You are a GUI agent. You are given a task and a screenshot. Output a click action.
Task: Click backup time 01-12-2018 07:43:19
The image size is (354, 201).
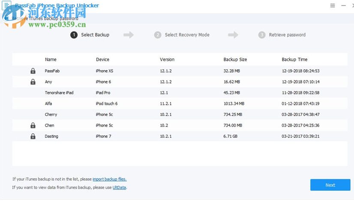(300, 103)
